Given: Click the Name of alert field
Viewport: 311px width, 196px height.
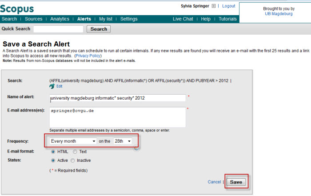Looking at the screenshot, I should [x=118, y=98].
